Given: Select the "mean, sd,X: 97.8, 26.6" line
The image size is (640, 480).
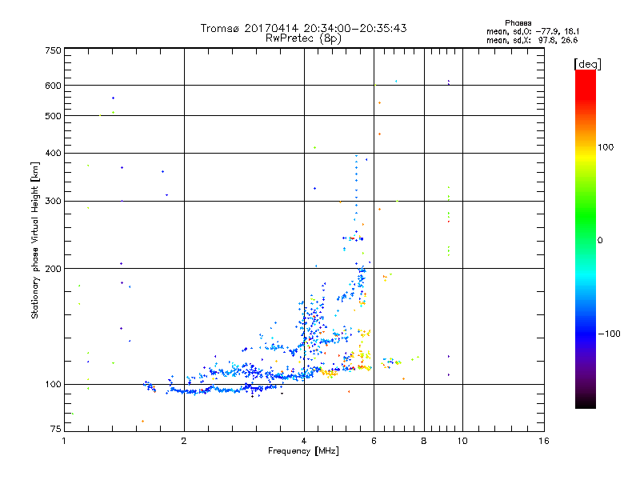Looking at the screenshot, I should (532, 40).
